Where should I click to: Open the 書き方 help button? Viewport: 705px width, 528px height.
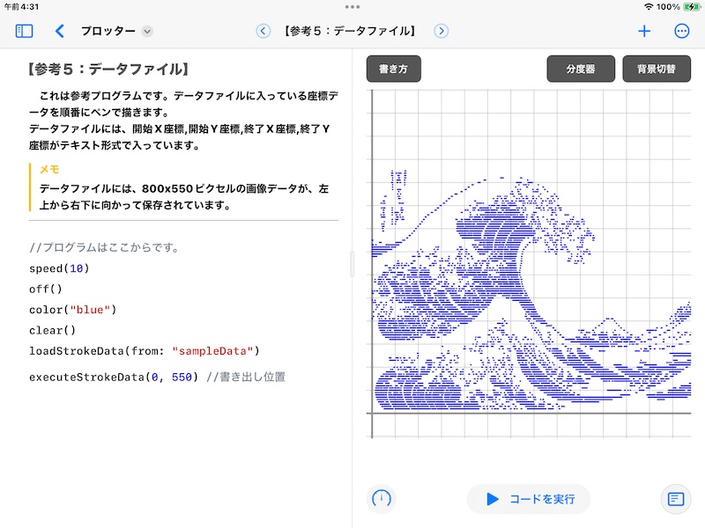click(393, 69)
